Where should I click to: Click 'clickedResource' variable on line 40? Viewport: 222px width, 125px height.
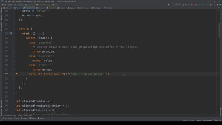(35, 110)
